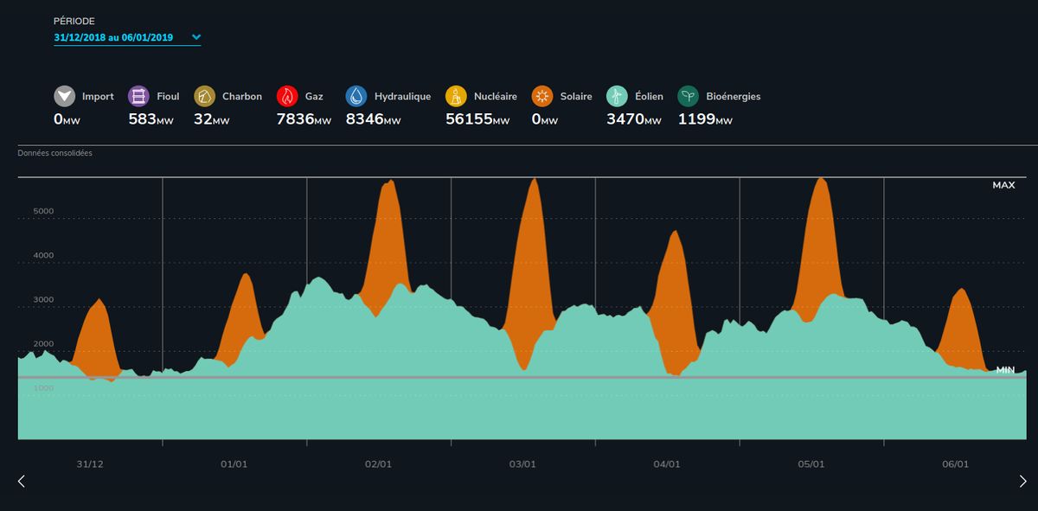
Task: Select the yellow Nucléaire icon
Action: (x=456, y=96)
